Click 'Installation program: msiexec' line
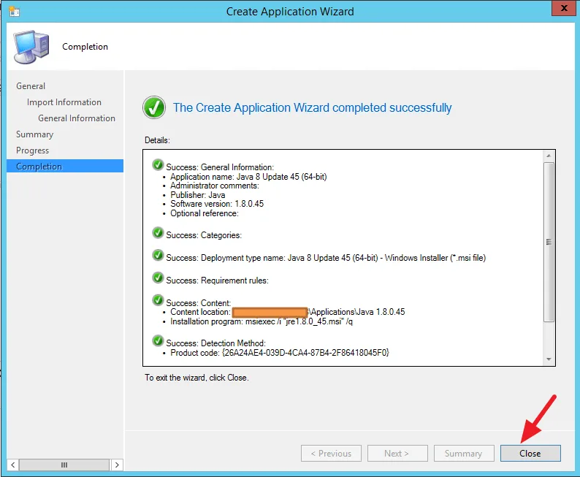Screen dimensions: 580x477 262,321
